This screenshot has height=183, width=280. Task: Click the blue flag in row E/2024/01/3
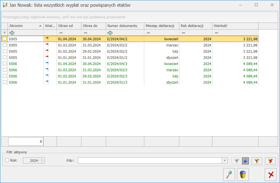point(47,82)
